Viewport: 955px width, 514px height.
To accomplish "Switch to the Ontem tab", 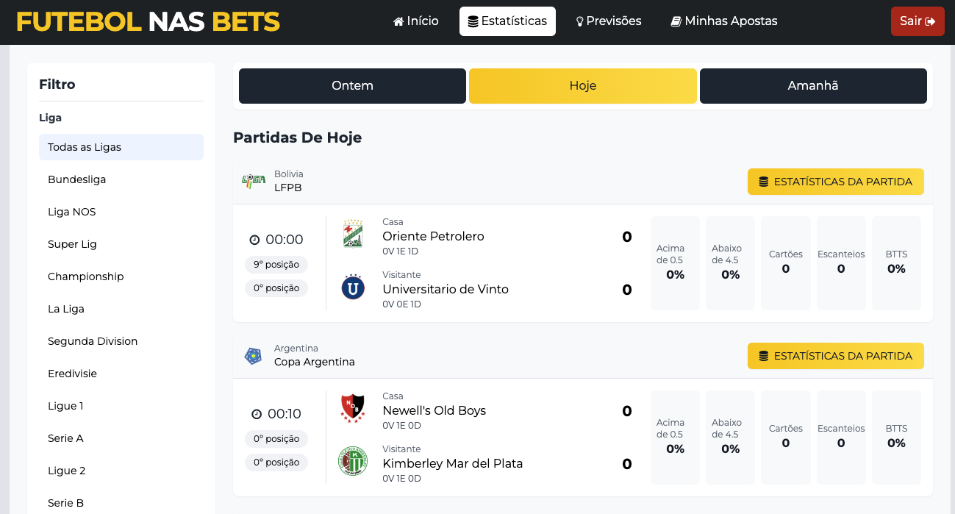I will [x=352, y=86].
